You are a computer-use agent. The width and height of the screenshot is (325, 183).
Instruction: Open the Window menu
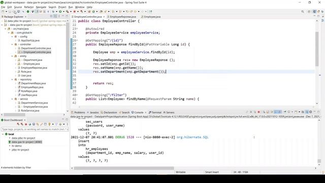coord(80,7)
